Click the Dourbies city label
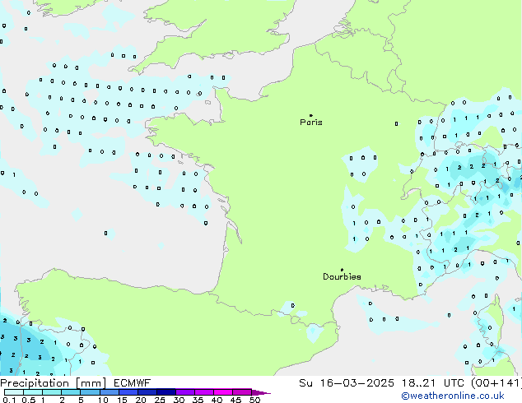 (342, 276)
